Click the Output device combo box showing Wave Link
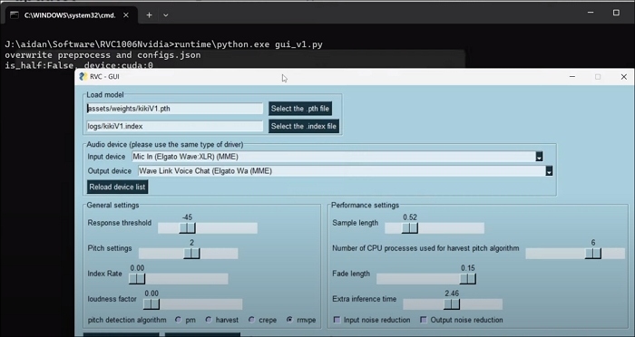The height and width of the screenshot is (337, 635). click(x=345, y=171)
